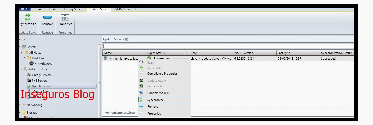Collapse the Fabric navigation pane
373x125 pixels.
(x=100, y=39)
